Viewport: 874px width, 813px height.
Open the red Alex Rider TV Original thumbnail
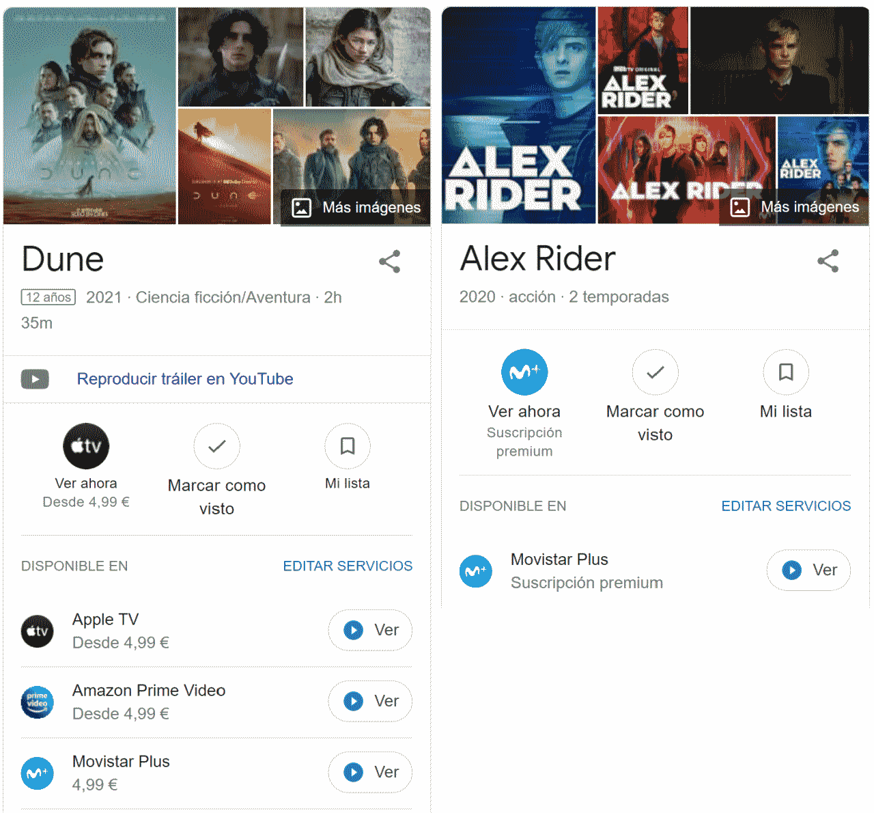[643, 61]
